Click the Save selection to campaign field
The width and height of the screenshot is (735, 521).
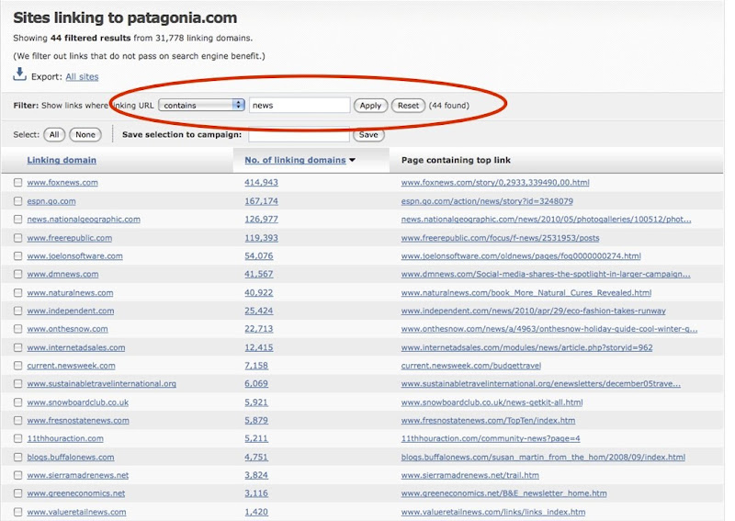pyautogui.click(x=299, y=135)
